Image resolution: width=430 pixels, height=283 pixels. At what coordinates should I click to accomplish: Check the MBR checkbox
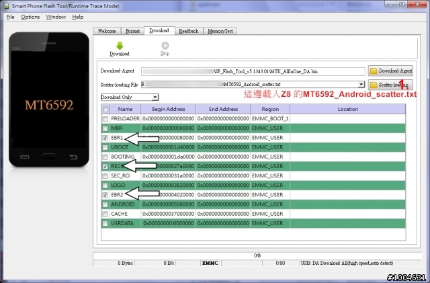click(x=105, y=128)
